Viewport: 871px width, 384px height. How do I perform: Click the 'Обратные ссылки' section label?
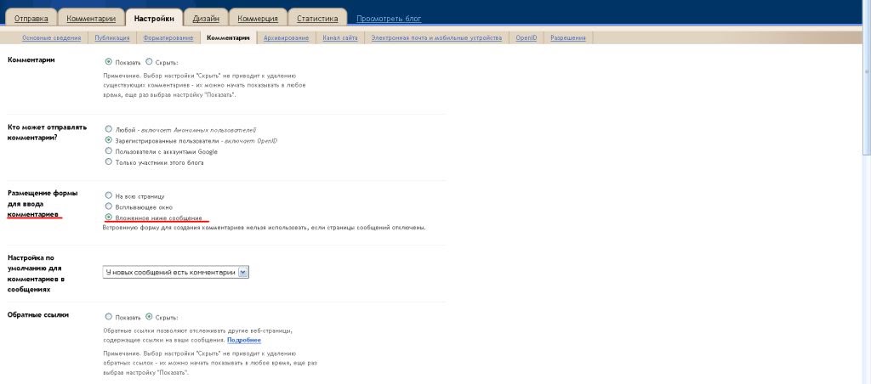click(x=38, y=314)
